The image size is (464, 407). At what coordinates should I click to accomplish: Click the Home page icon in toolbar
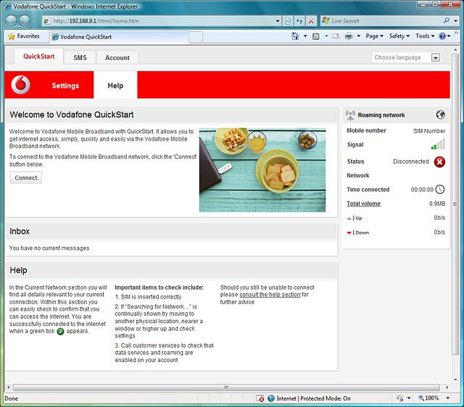[x=295, y=36]
